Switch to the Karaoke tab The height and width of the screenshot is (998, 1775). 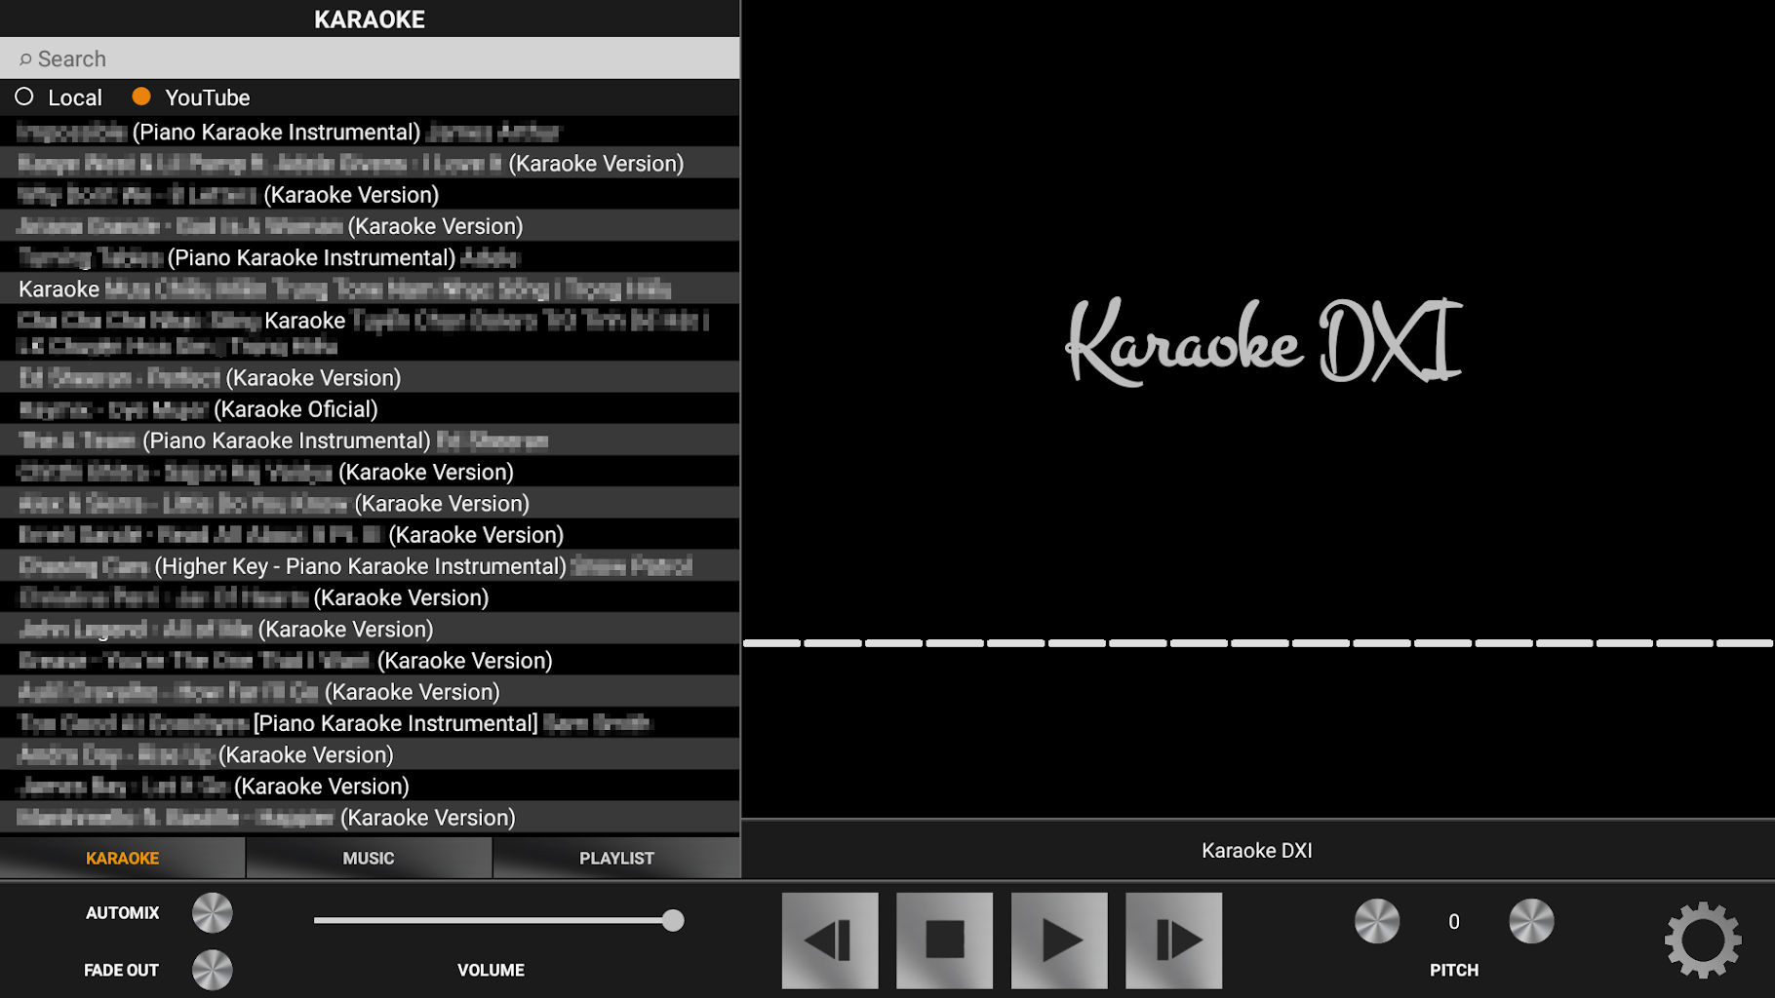click(x=122, y=858)
